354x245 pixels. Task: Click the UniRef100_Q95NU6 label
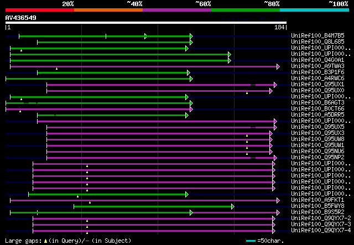click(317, 152)
